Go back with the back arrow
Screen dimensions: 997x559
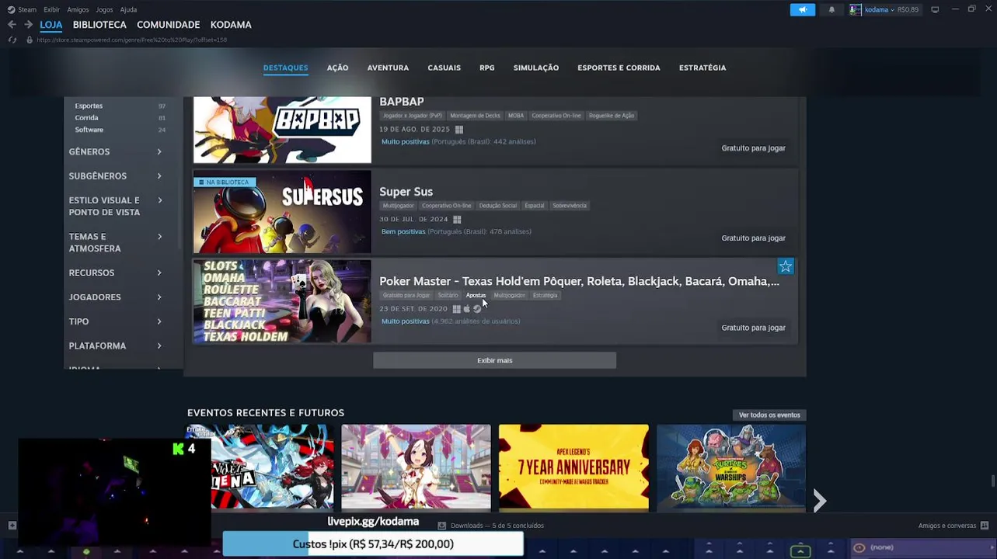(12, 25)
